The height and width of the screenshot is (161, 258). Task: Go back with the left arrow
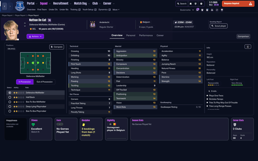[5, 6]
